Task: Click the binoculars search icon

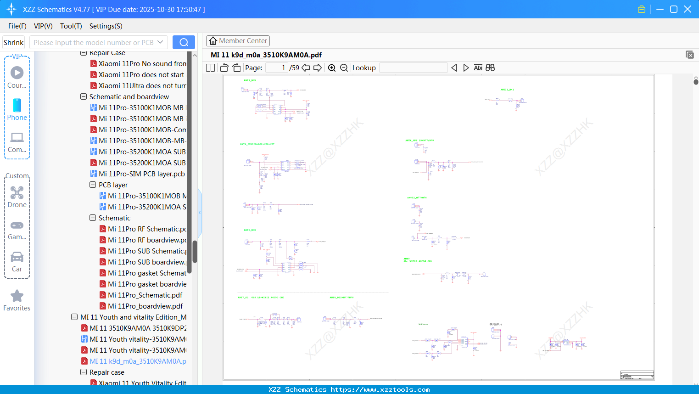Action: [x=490, y=68]
